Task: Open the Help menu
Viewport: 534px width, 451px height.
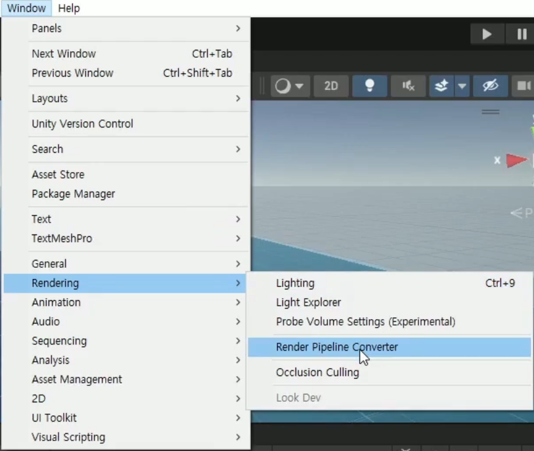Action: click(x=69, y=8)
